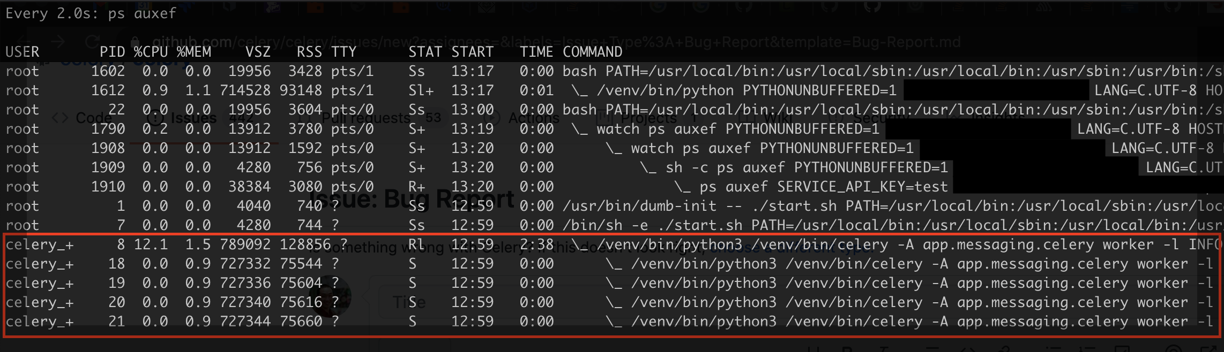Click the 'sh -c ps auxef' command text
Image resolution: width=1224 pixels, height=352 pixels.
click(x=725, y=167)
